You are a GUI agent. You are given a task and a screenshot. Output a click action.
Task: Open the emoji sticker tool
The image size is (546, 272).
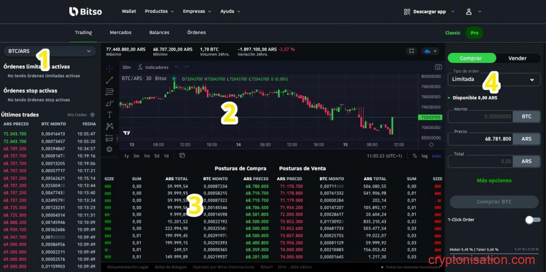click(x=109, y=149)
